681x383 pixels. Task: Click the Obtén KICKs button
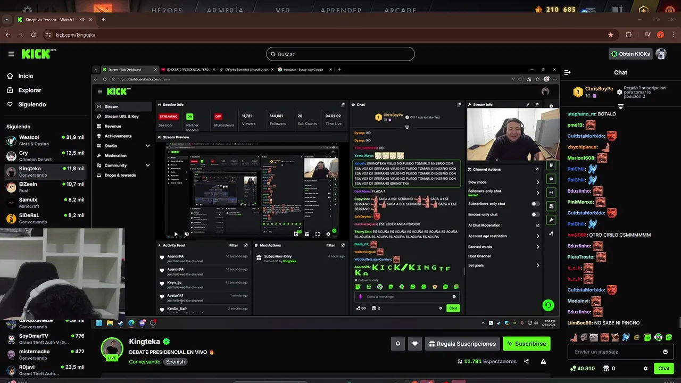pos(630,54)
